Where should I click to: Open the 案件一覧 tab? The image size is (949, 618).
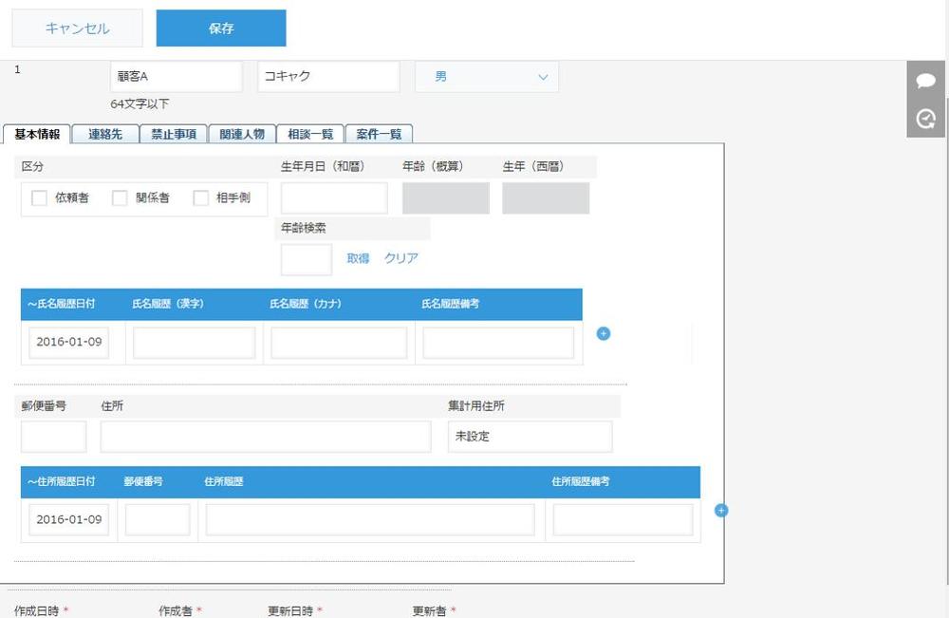(379, 134)
